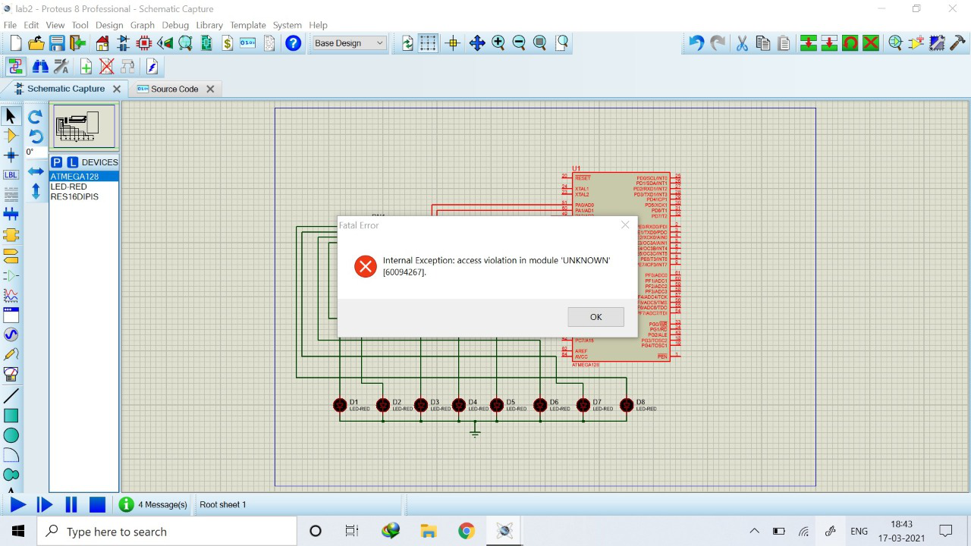Switch to the Source Code tab

pyautogui.click(x=174, y=89)
